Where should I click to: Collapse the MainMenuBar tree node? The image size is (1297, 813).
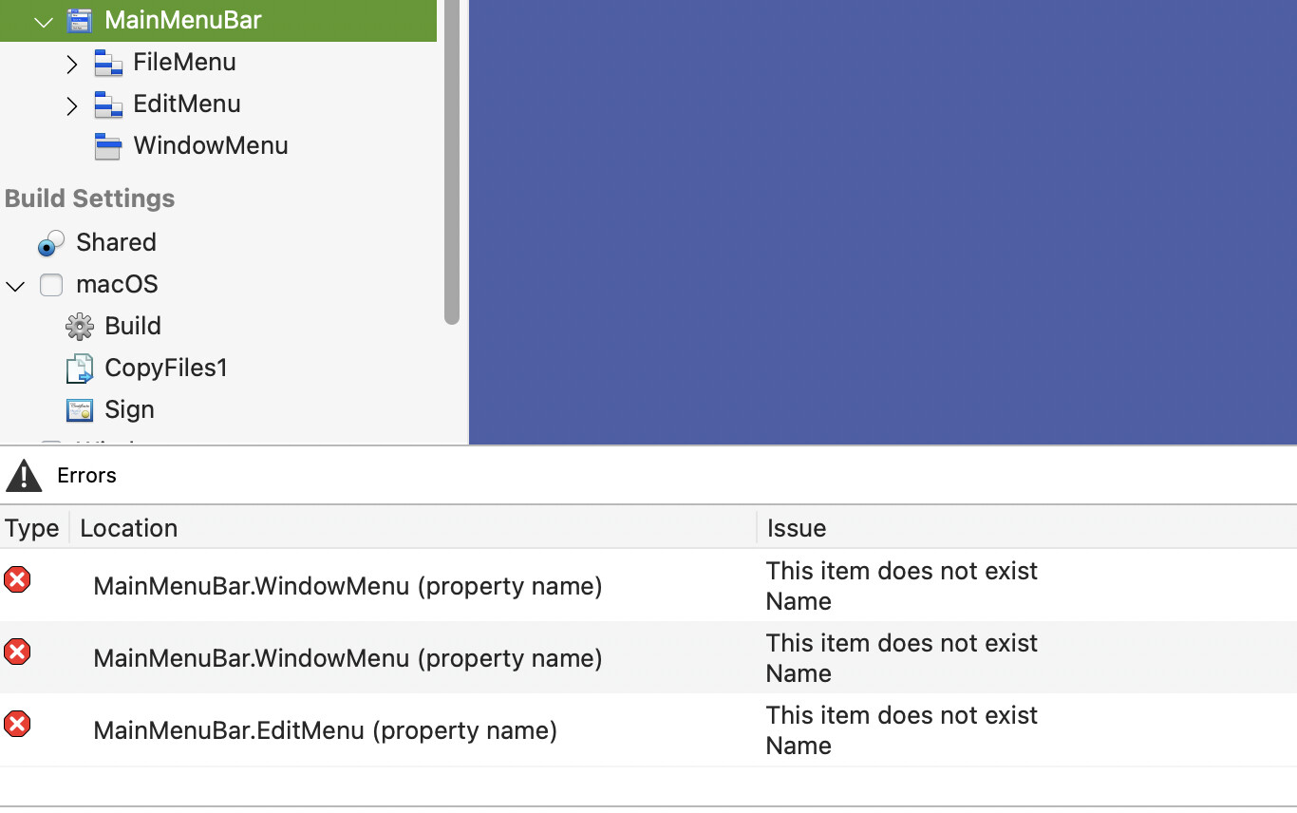click(x=44, y=21)
